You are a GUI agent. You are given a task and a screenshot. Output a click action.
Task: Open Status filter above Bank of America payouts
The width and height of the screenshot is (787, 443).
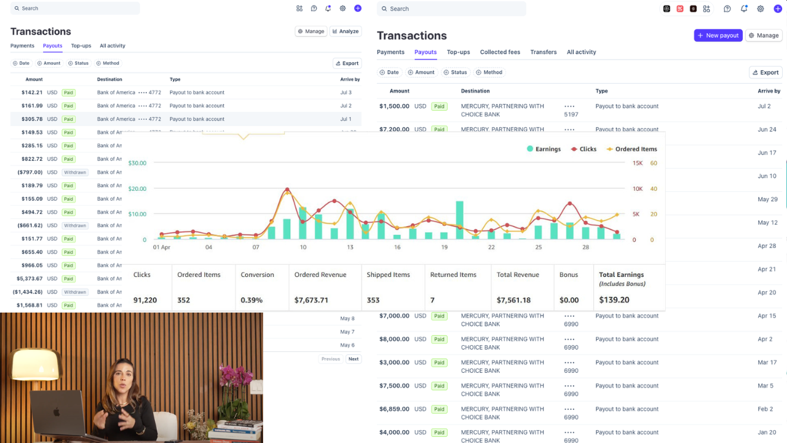tap(78, 63)
